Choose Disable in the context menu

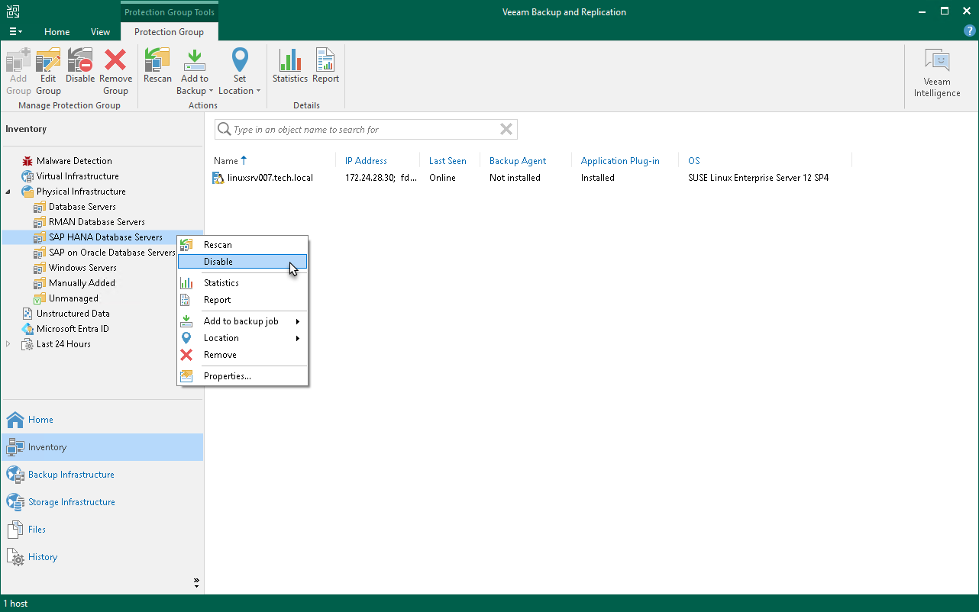(218, 262)
